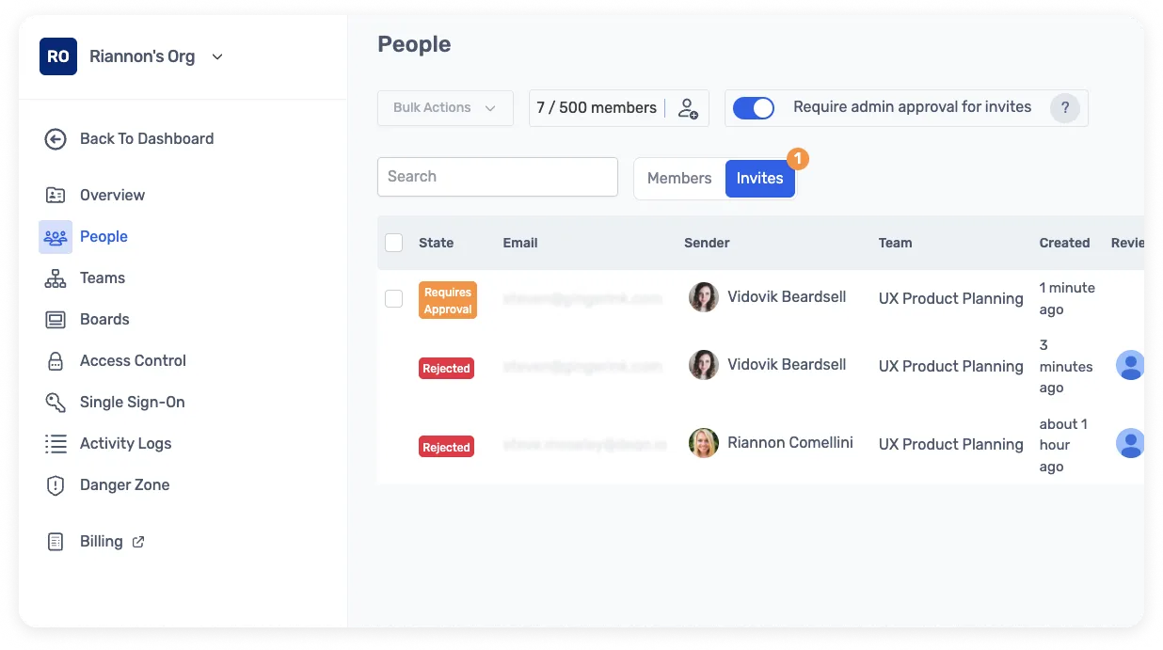The image size is (1163, 650).
Task: Click the Rejected badge in Riannon Comellini's row
Action: click(446, 447)
